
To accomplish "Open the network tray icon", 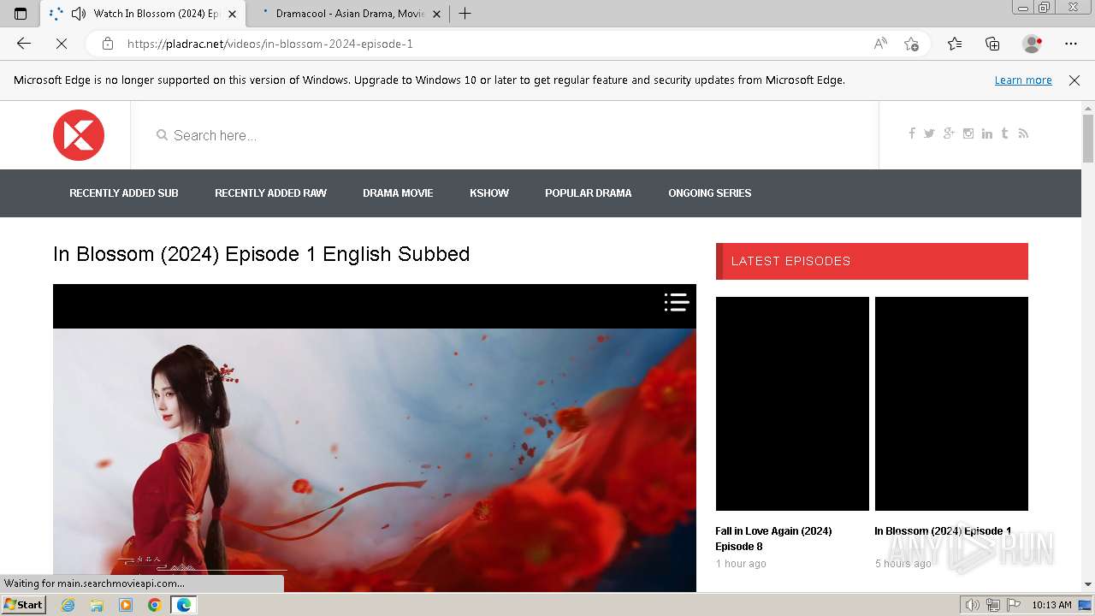I will (993, 605).
